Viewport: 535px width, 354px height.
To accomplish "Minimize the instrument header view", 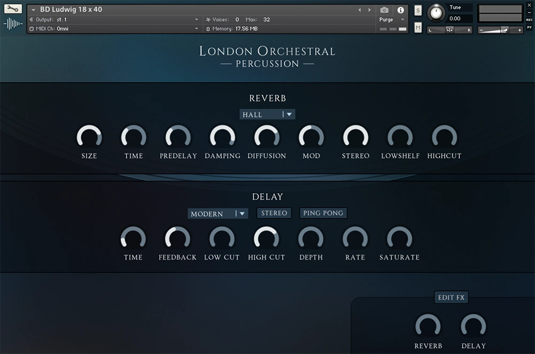I will [529, 12].
